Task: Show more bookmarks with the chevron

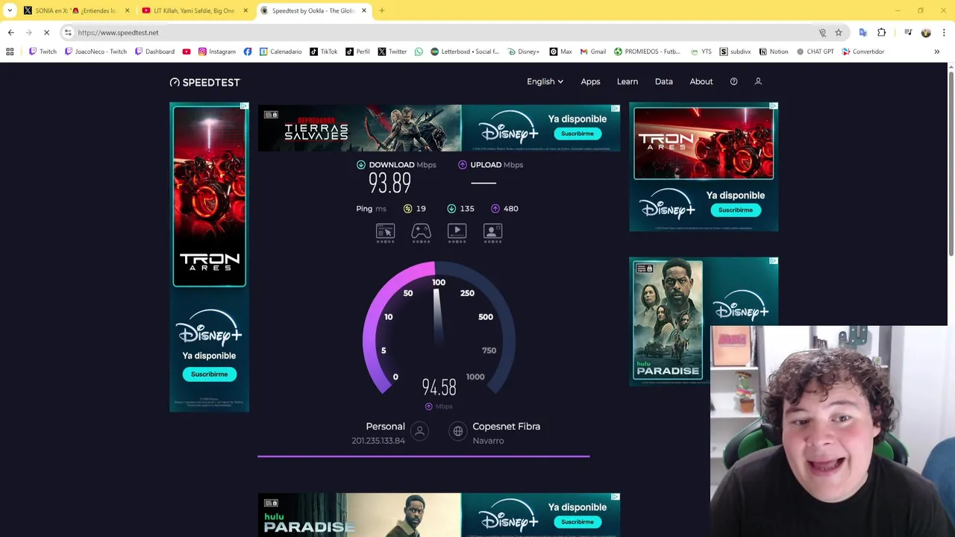Action: coord(936,51)
